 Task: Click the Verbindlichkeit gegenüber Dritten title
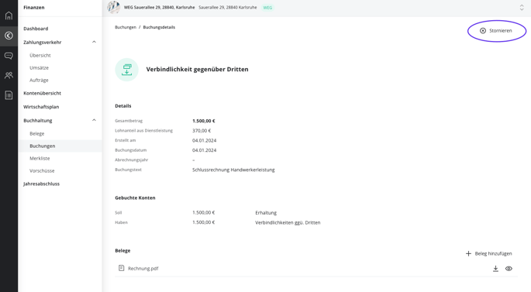(197, 70)
